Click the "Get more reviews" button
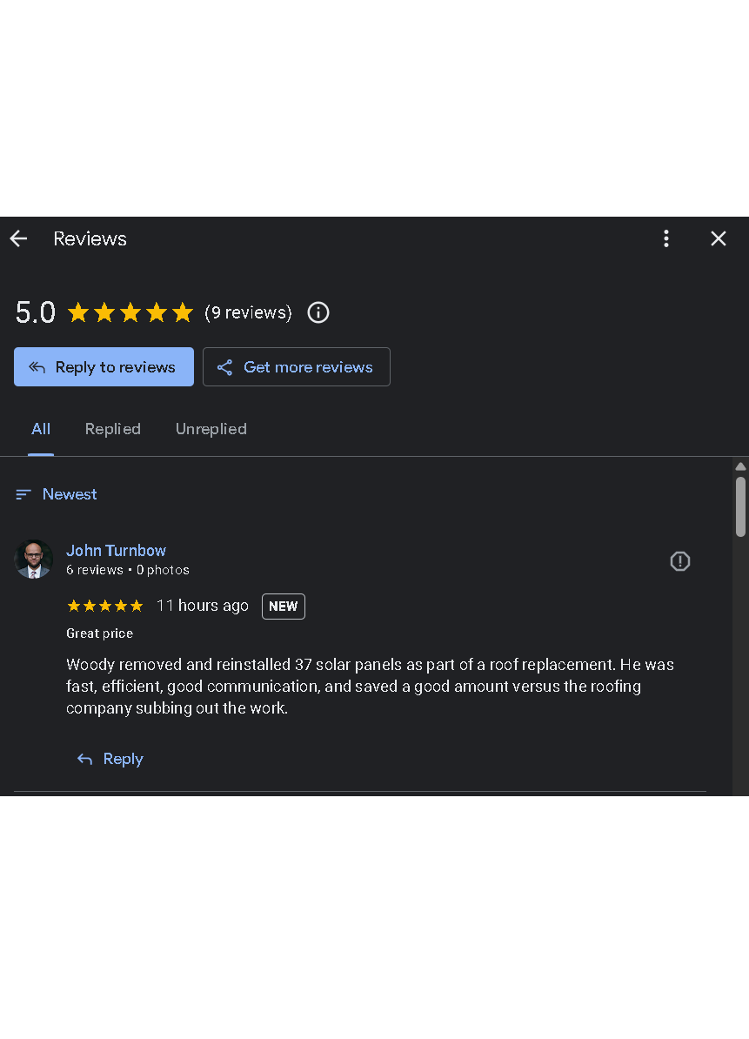Image resolution: width=749 pixels, height=1039 pixels. 296,367
